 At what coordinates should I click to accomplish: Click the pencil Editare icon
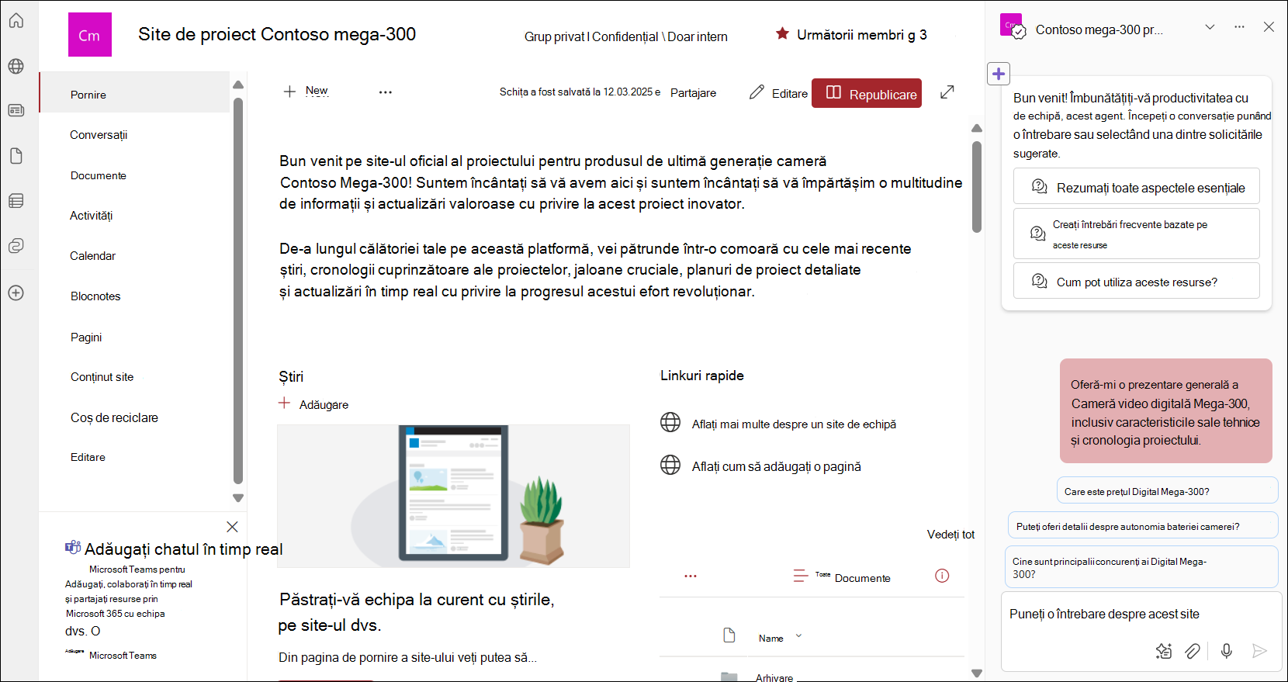click(x=757, y=92)
